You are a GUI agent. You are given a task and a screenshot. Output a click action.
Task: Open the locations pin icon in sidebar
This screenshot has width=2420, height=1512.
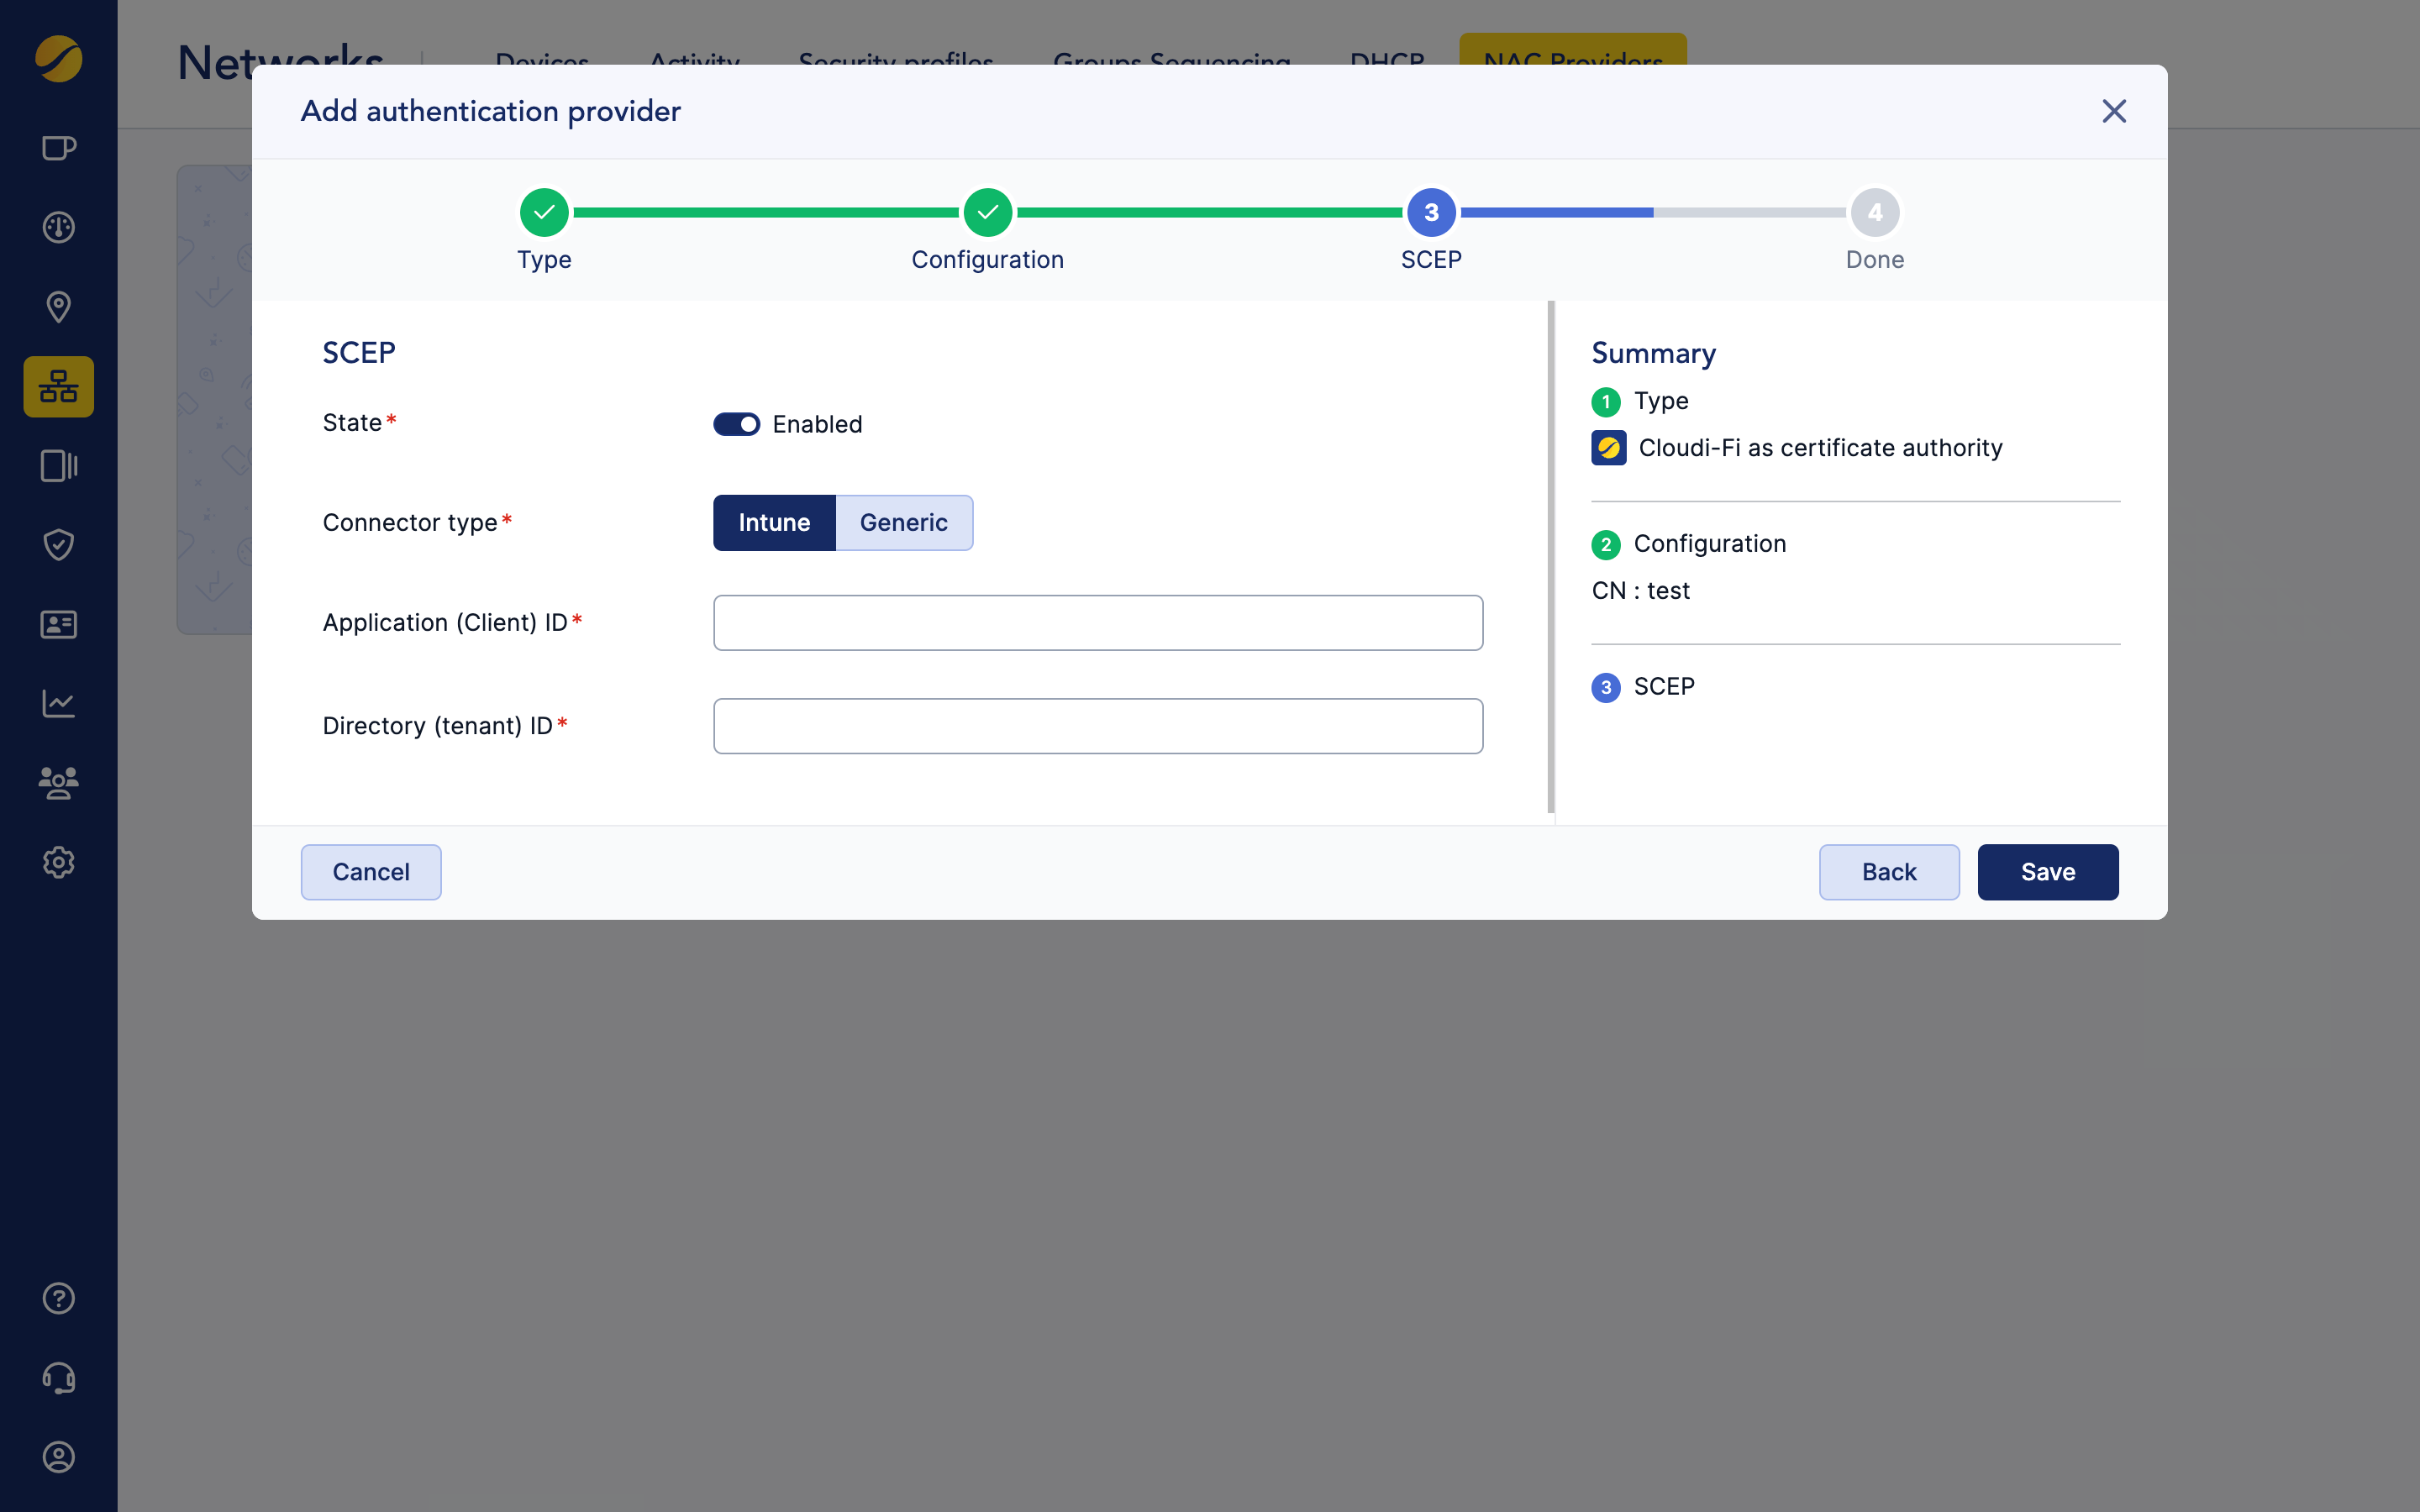point(58,307)
